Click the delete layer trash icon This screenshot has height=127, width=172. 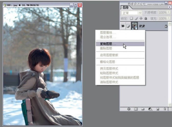pyautogui.click(x=165, y=109)
